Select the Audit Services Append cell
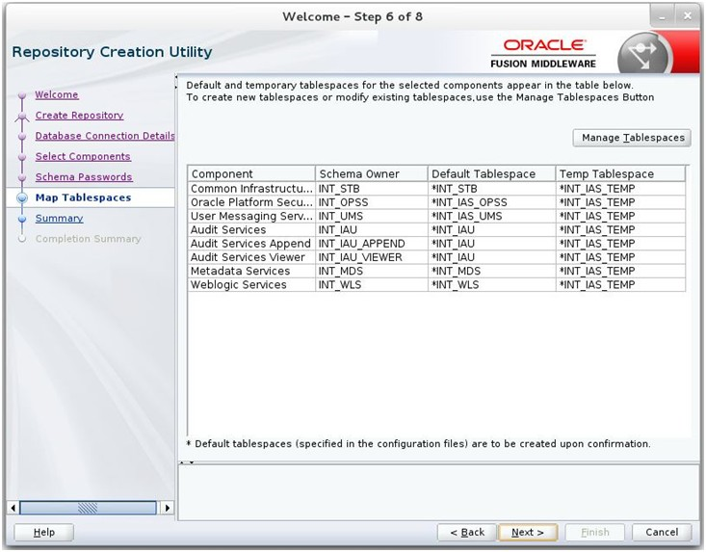706x552 pixels. coord(251,244)
